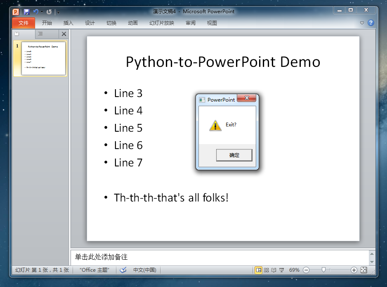The width and height of the screenshot is (387, 287).
Task: Open PowerPoint Help question mark icon
Action: click(370, 23)
